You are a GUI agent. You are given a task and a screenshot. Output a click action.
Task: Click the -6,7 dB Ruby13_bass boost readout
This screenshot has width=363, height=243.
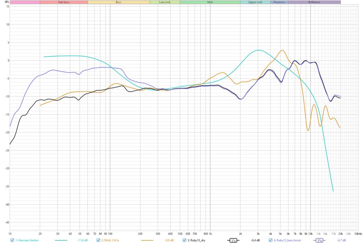point(341,240)
